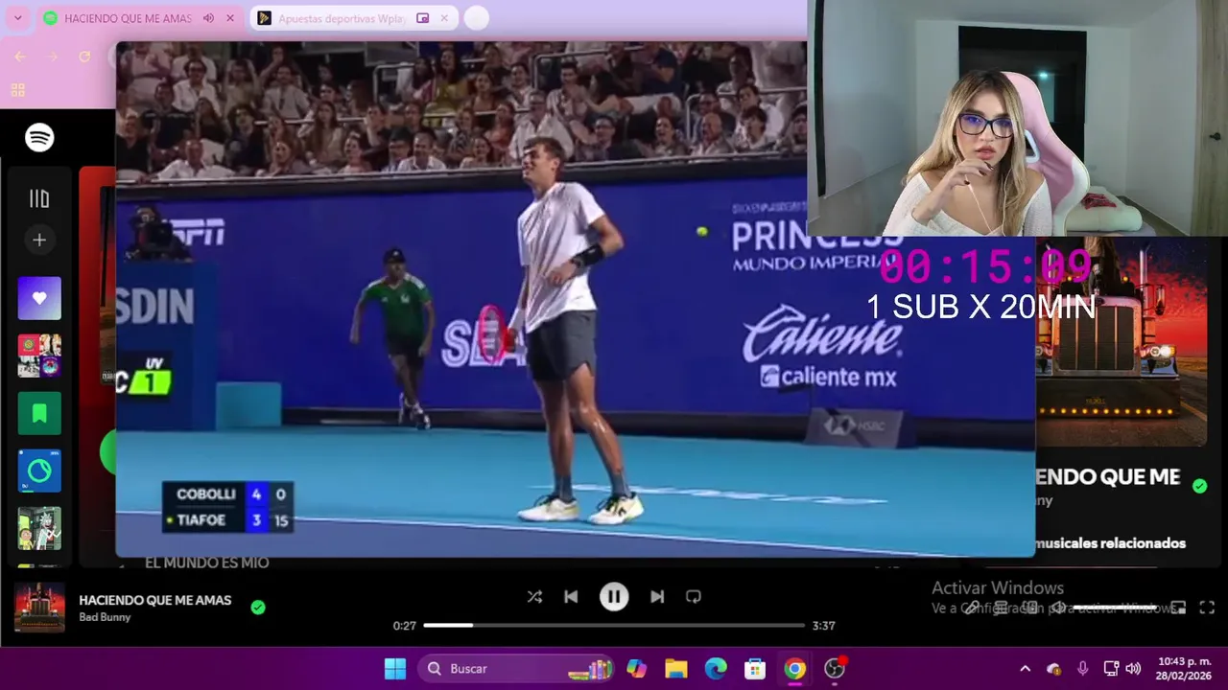Go forward in browser
Viewport: 1228px width, 690px height.
(x=53, y=57)
